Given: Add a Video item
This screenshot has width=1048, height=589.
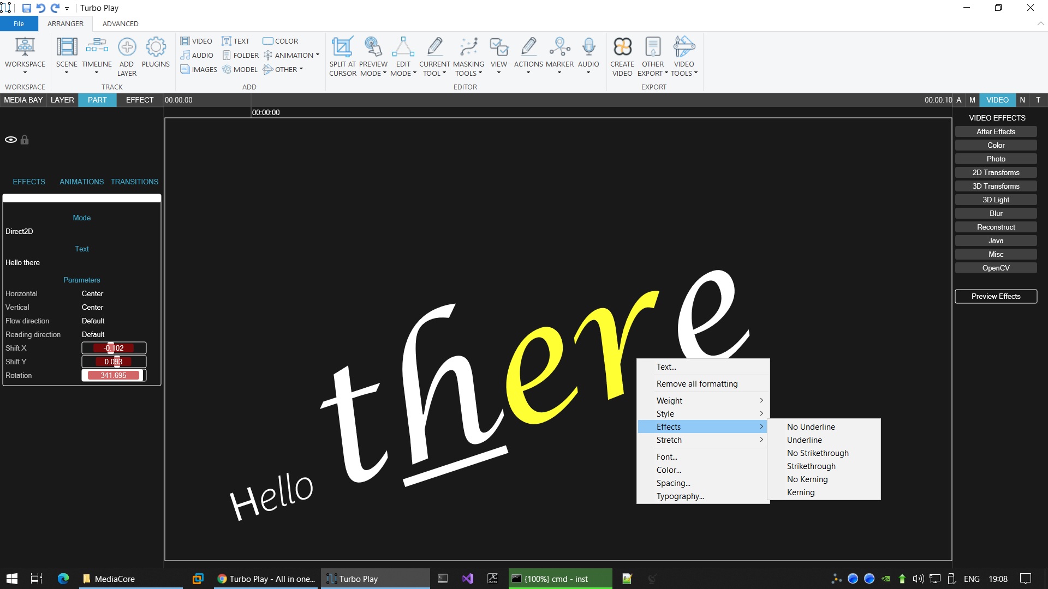Looking at the screenshot, I should (196, 41).
